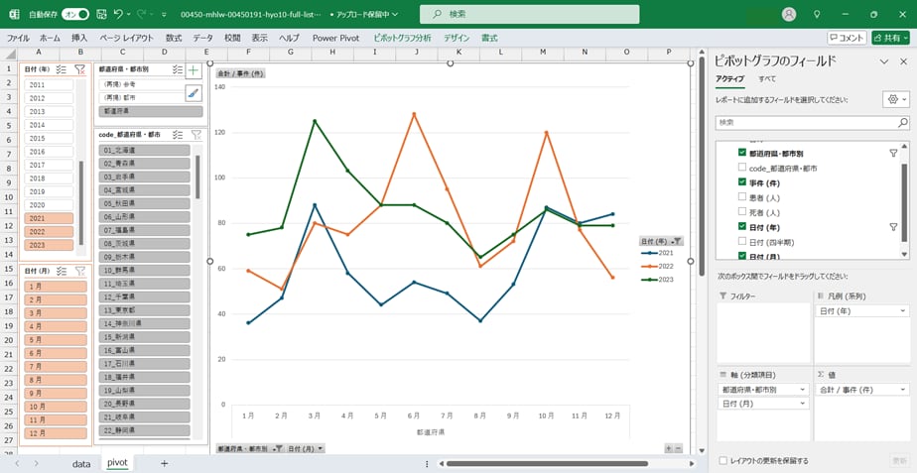Open the 日付 (年) legend area dropdown
The width and height of the screenshot is (917, 473).
[x=904, y=310]
